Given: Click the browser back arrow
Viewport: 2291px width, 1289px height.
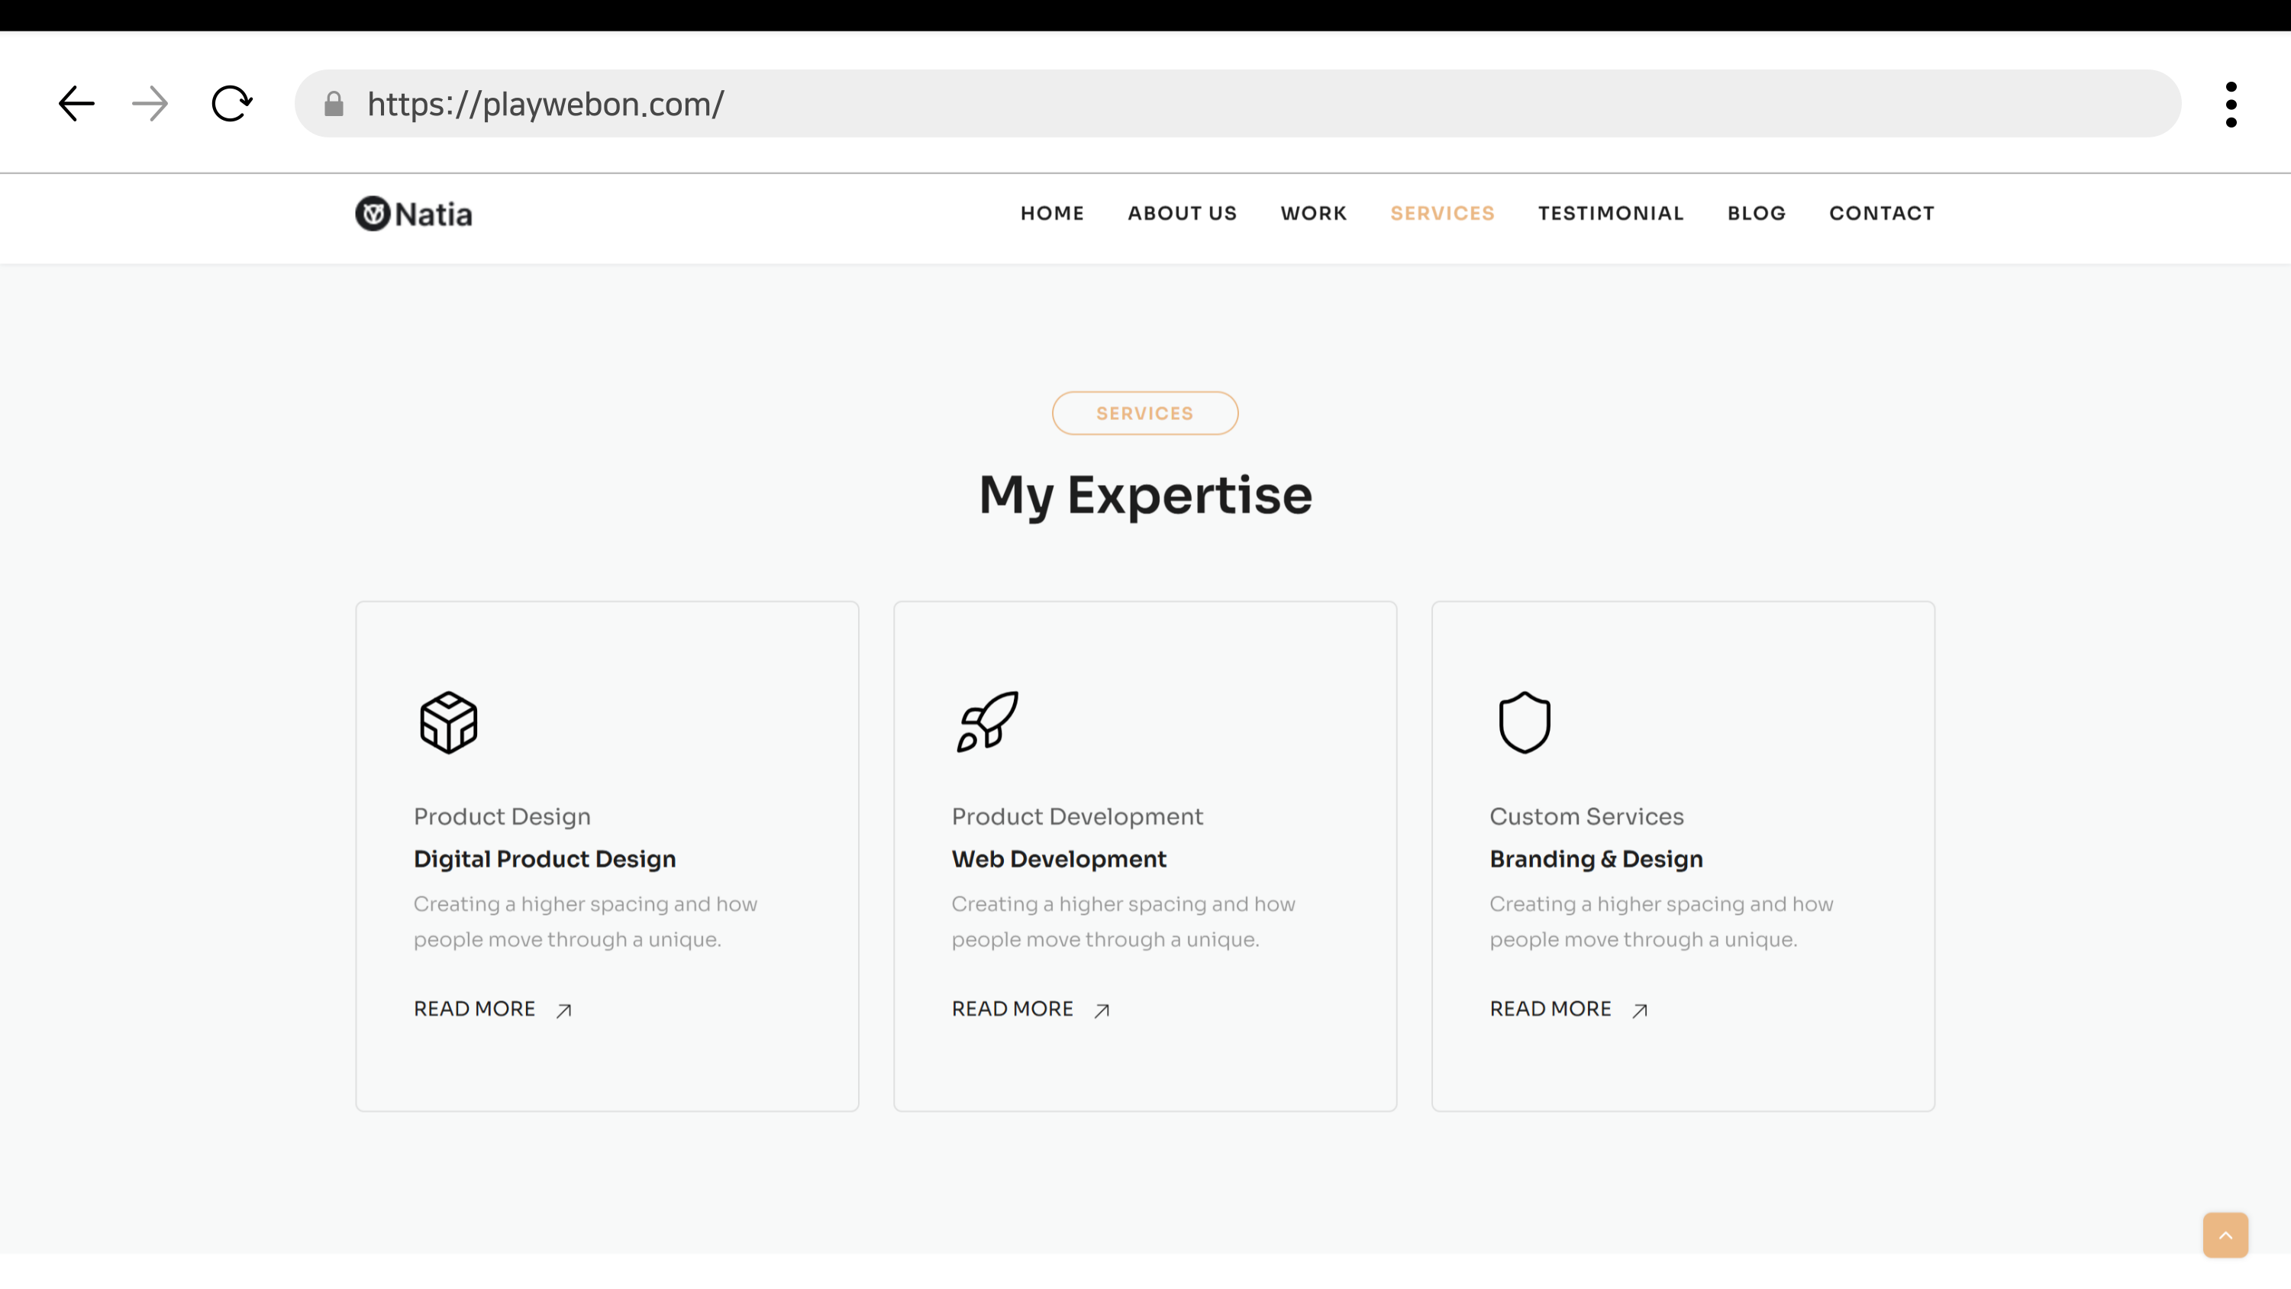Looking at the screenshot, I should coord(76,104).
